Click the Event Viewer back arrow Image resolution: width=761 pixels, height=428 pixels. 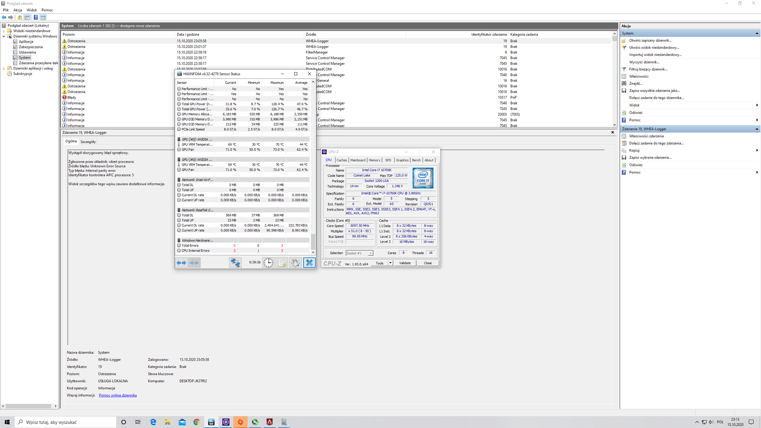click(x=4, y=17)
